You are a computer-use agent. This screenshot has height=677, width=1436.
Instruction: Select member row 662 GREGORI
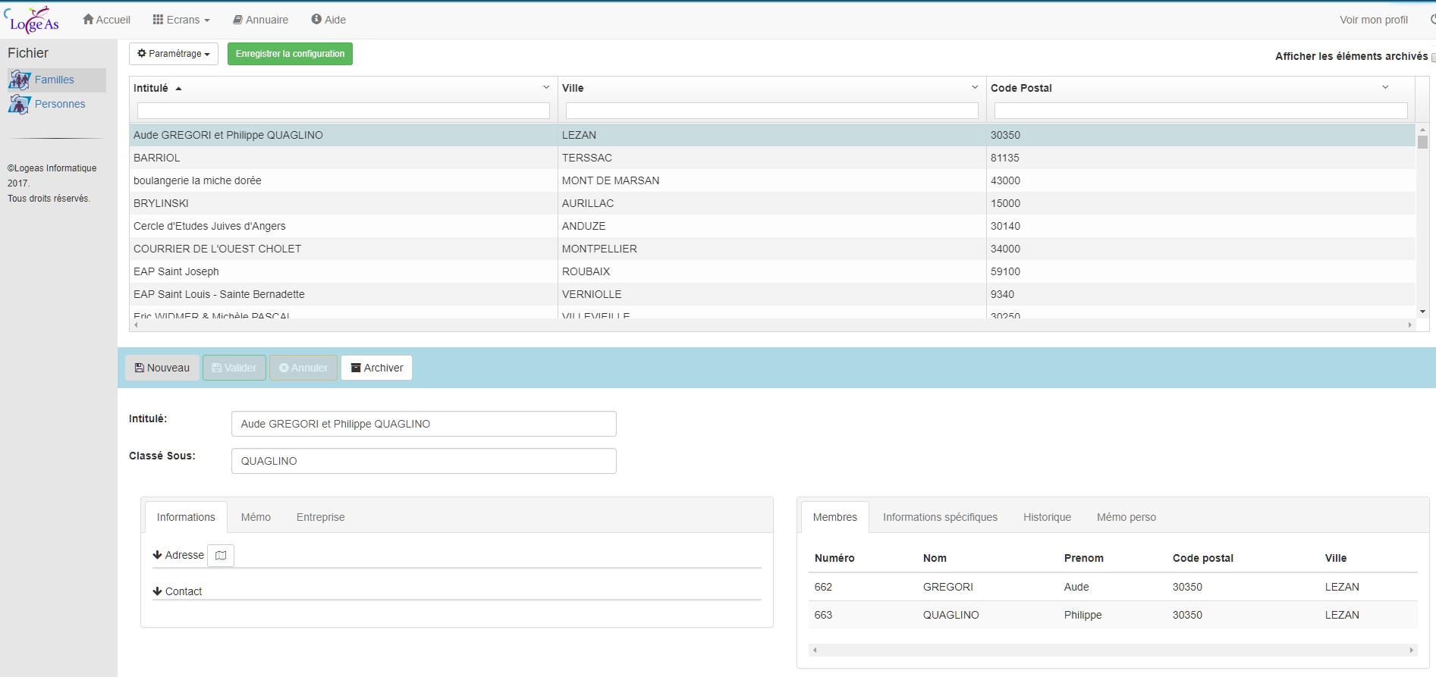coord(1113,587)
